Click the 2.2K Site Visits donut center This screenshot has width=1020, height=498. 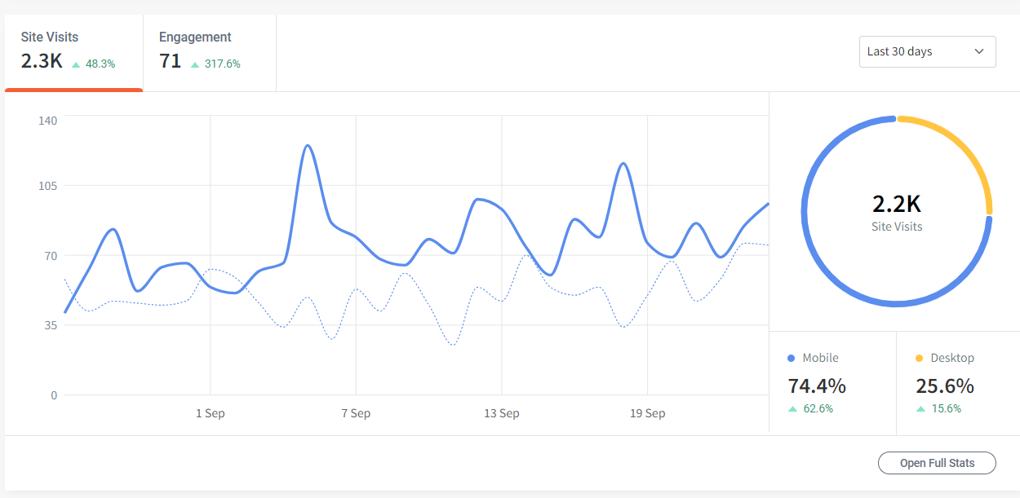tap(897, 211)
